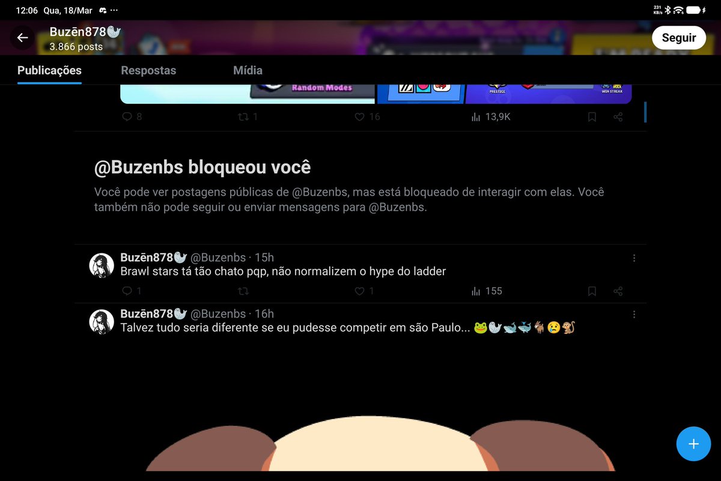Open the 'Brawl stars tá tão chato pqp' text

[283, 271]
